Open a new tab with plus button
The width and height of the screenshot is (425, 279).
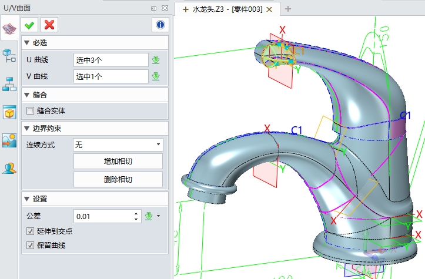(287, 9)
